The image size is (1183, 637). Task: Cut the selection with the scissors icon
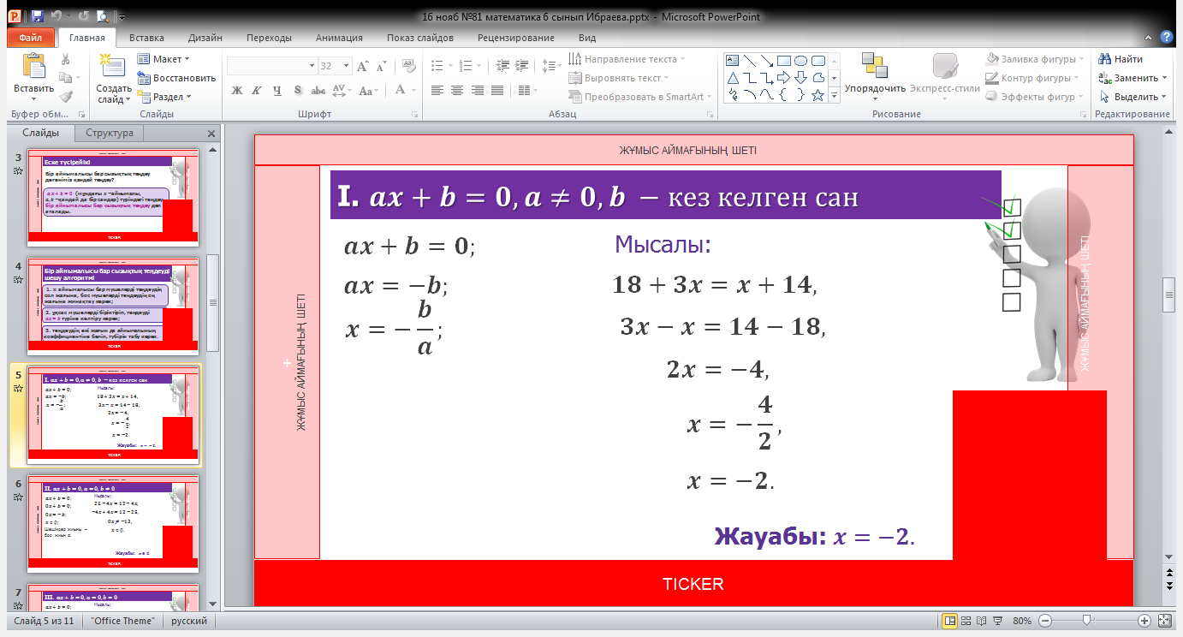coord(66,59)
